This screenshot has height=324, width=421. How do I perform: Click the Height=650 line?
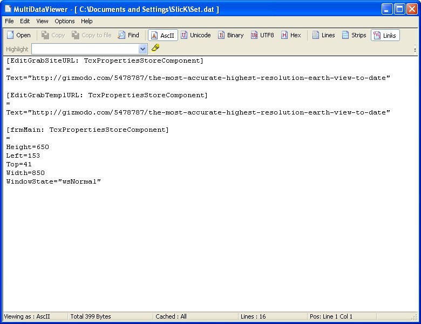tap(28, 147)
